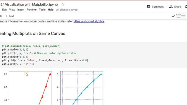Open the Insert menu

coord(21,10)
